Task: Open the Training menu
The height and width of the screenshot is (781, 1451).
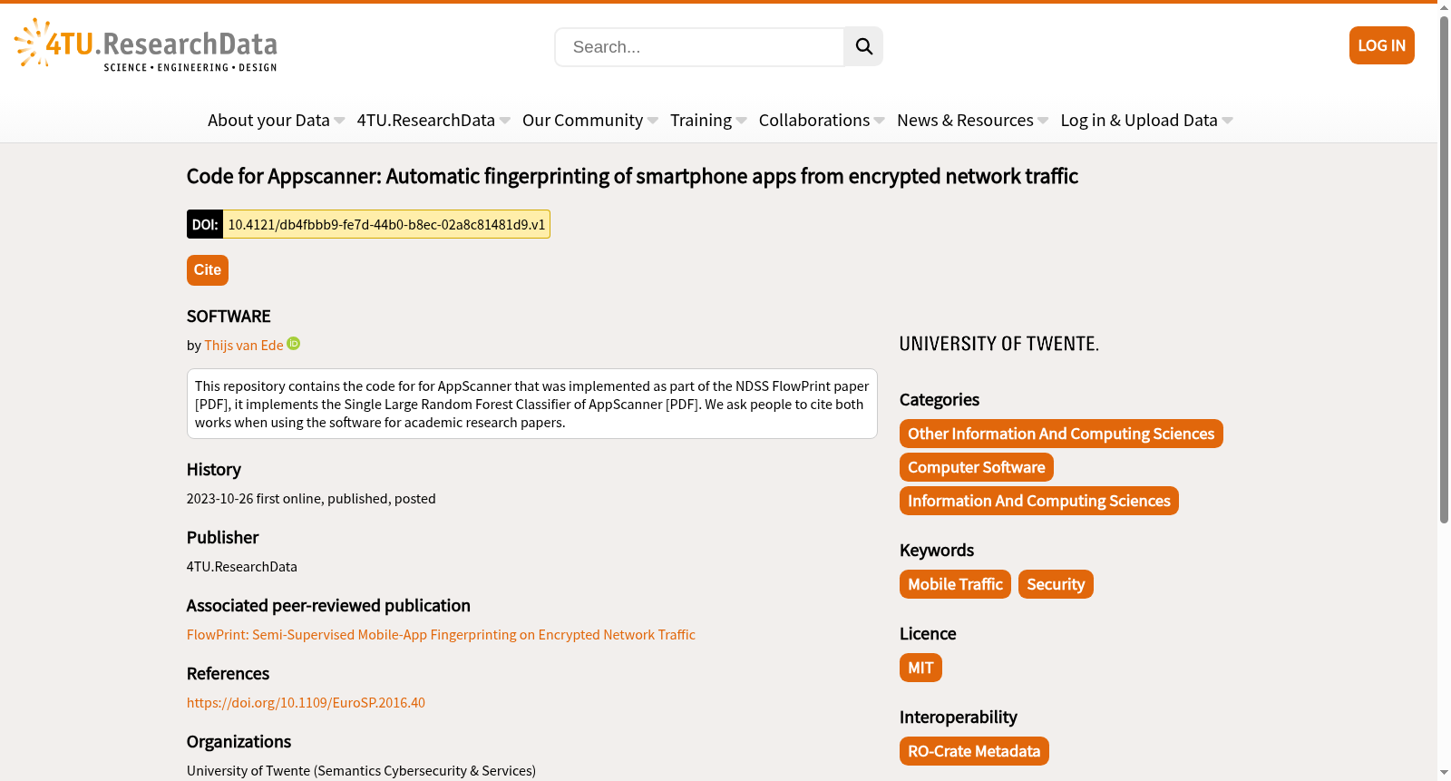Action: 701,120
